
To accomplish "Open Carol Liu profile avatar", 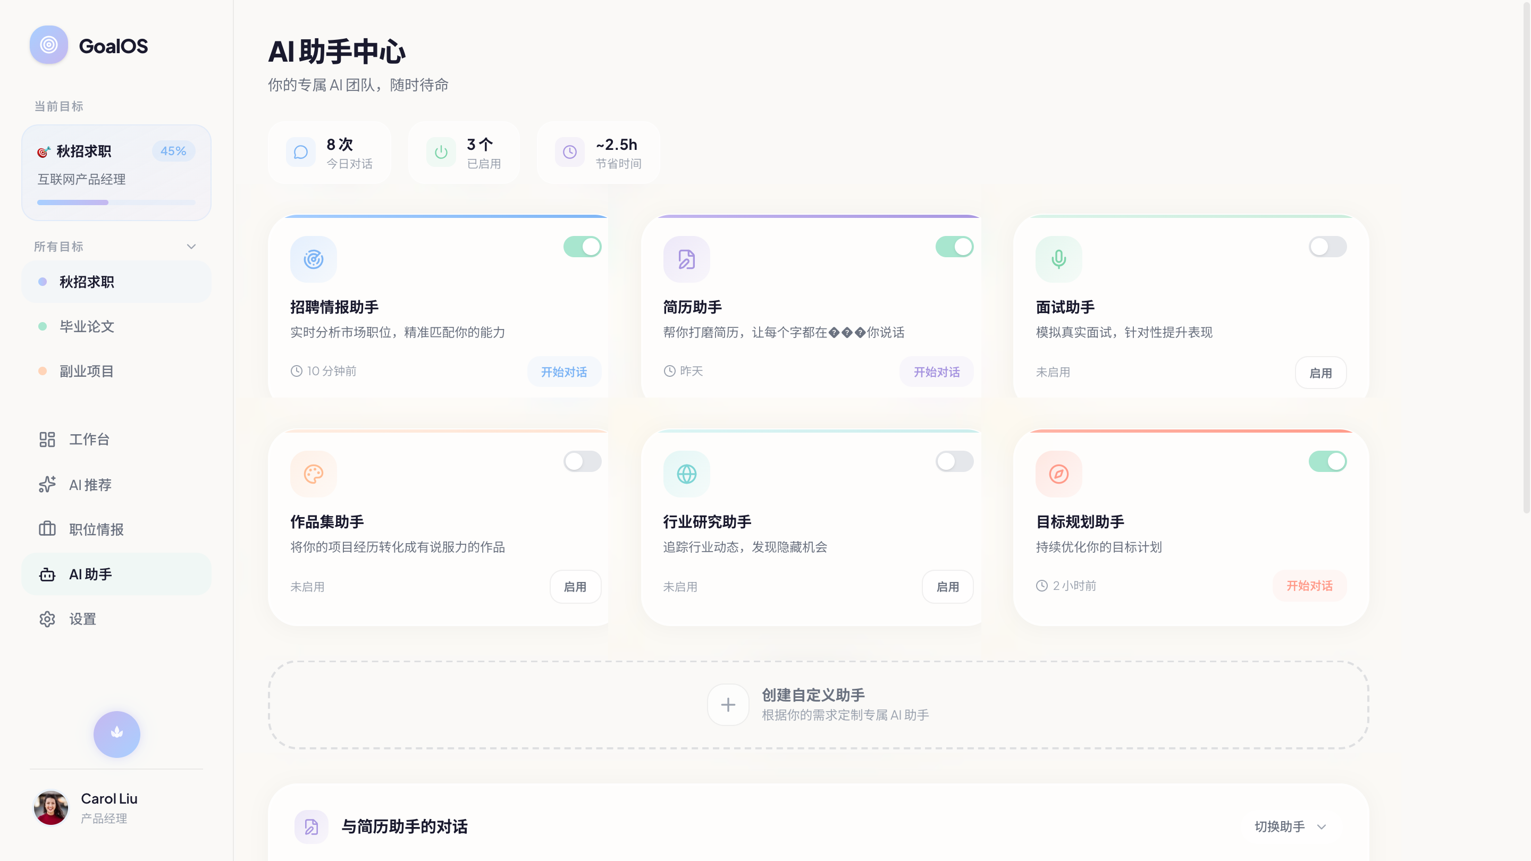I will pos(51,807).
